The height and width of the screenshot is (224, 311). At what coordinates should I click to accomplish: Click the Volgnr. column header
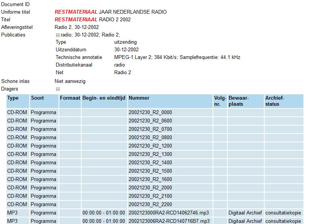[x=219, y=101]
